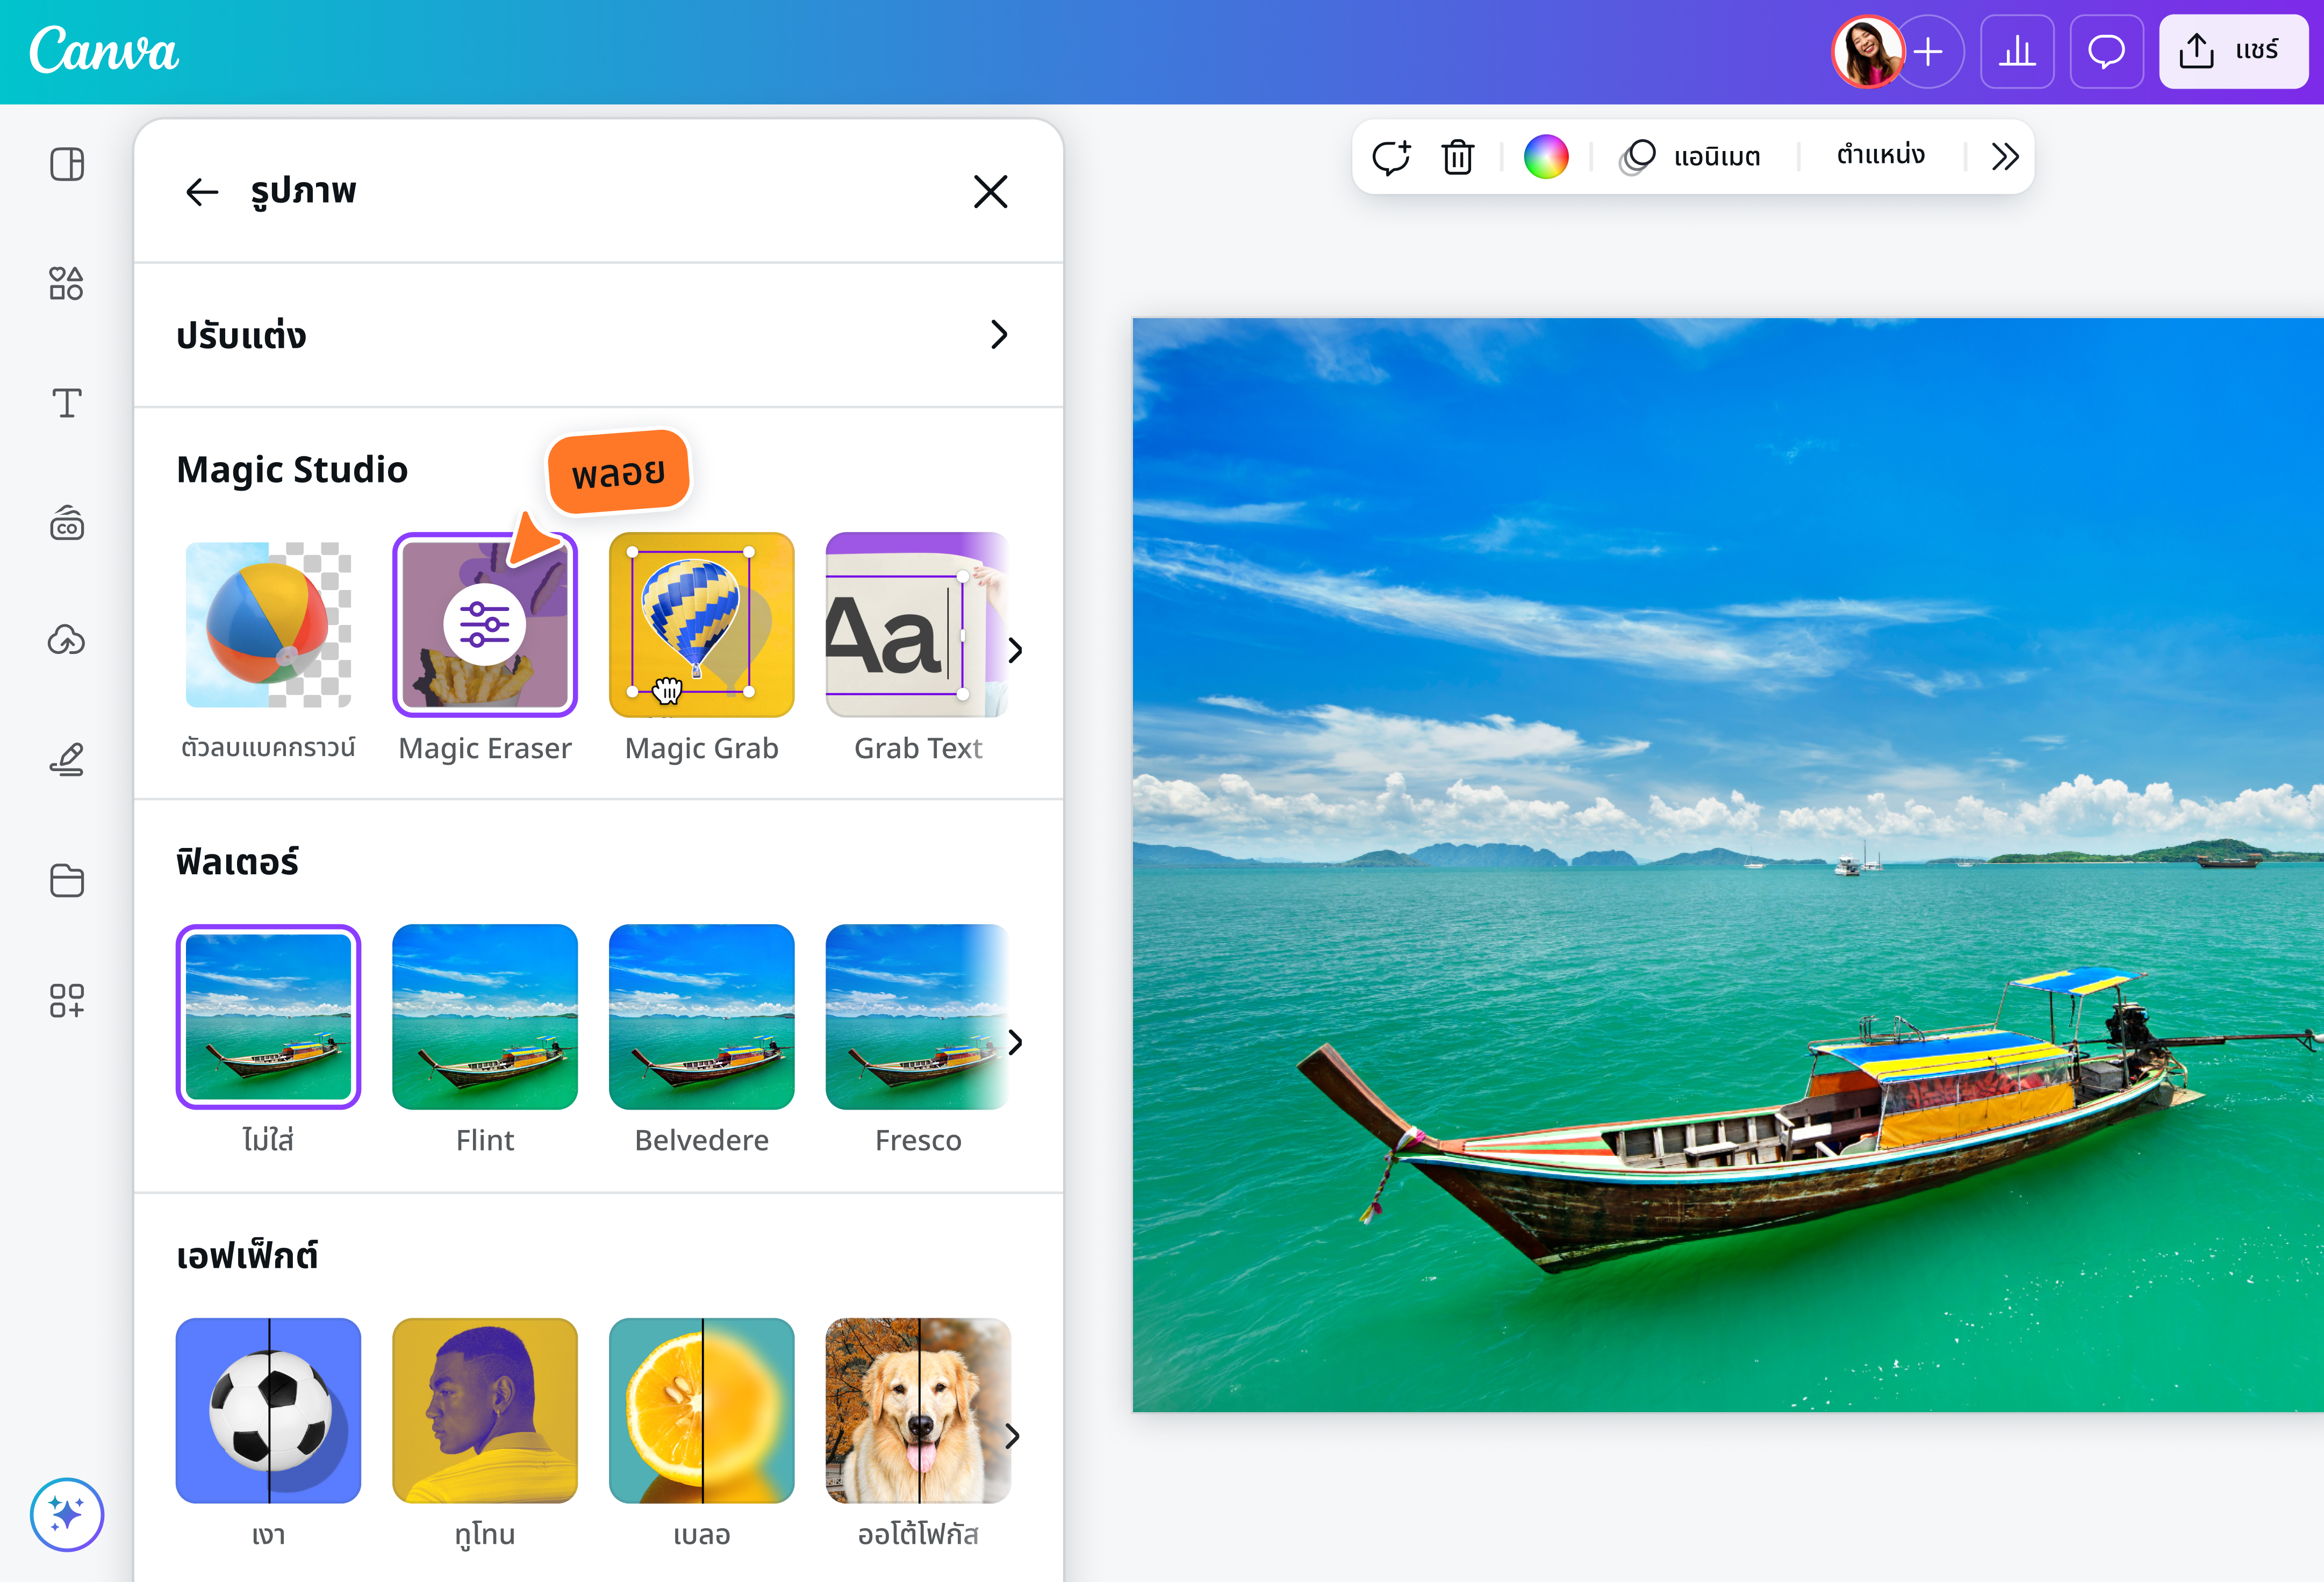The height and width of the screenshot is (1582, 2324).
Task: Open comments speech bubble in header
Action: pos(2106,52)
